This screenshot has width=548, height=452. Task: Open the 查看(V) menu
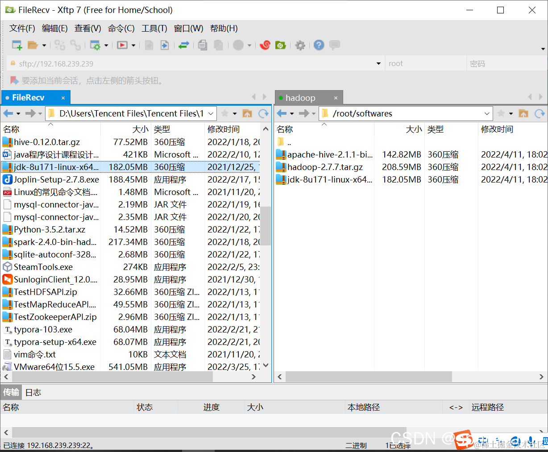coord(88,28)
